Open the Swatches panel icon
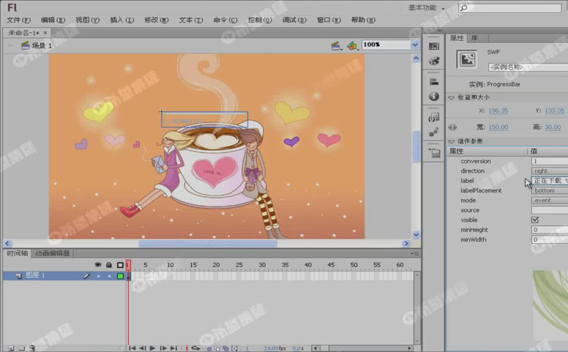Screen dimensions: 568x352 pos(434,47)
